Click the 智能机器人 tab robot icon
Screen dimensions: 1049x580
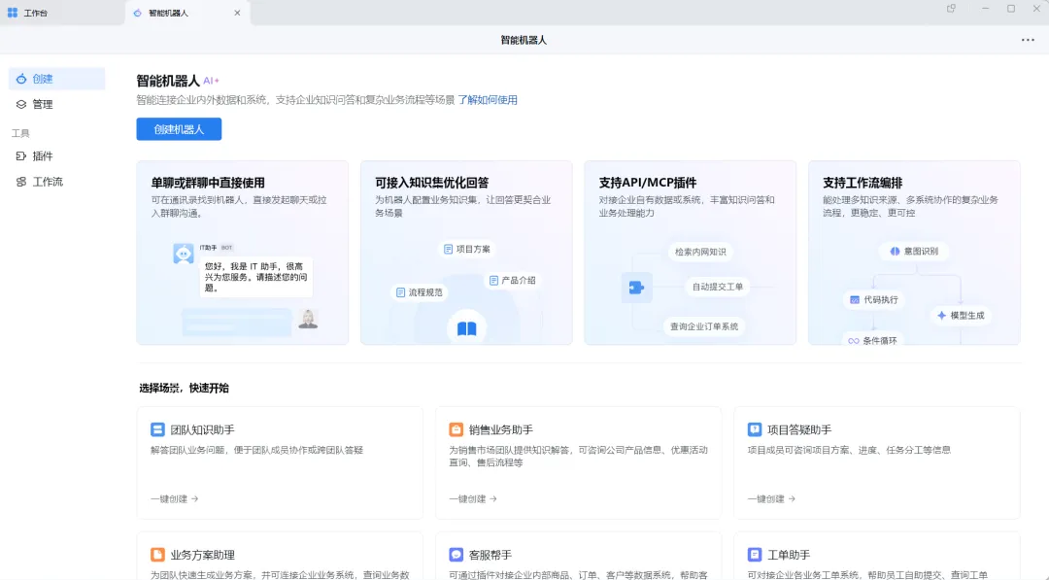138,13
